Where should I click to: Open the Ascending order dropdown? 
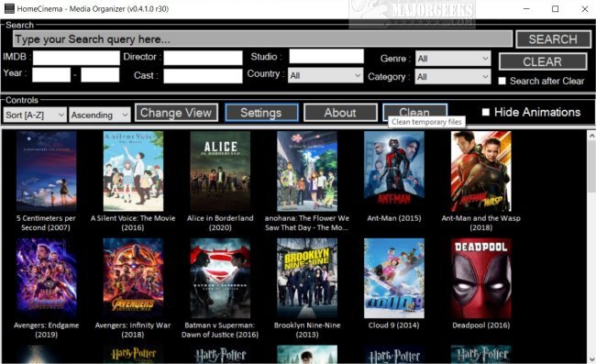(100, 115)
